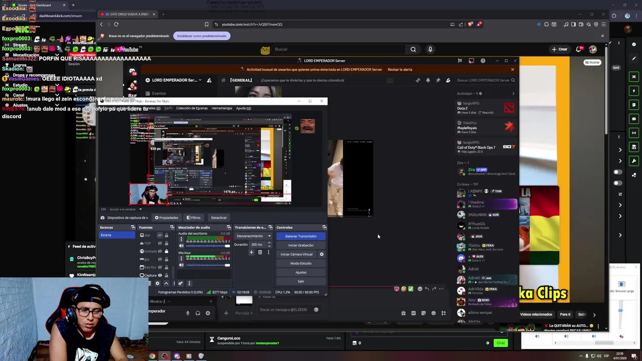Open Perfil menu in OBS
Viewport: 642px width, 361px height.
coord(169,108)
